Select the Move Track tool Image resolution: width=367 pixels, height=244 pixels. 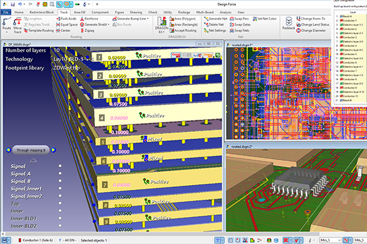coord(18,25)
